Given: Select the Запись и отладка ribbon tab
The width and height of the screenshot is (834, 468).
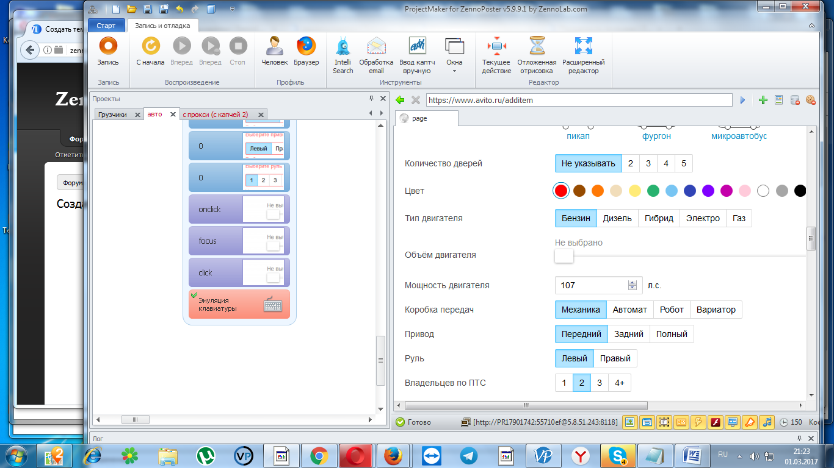Looking at the screenshot, I should click(162, 26).
